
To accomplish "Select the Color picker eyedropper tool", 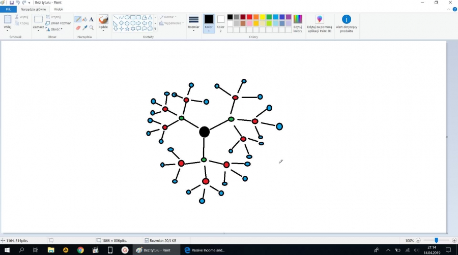I will [84, 28].
